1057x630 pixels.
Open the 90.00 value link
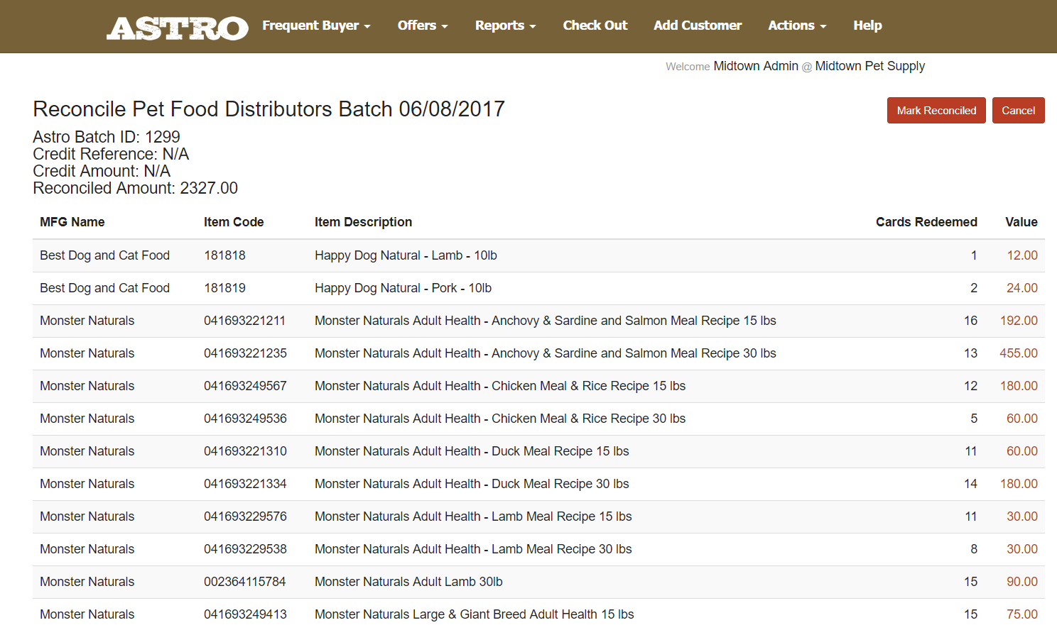(x=1022, y=582)
